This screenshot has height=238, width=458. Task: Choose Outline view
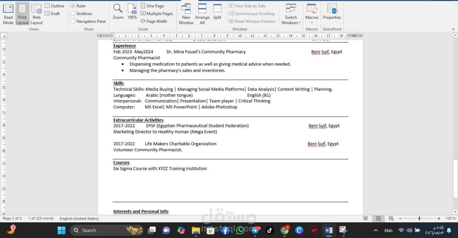[x=54, y=6]
